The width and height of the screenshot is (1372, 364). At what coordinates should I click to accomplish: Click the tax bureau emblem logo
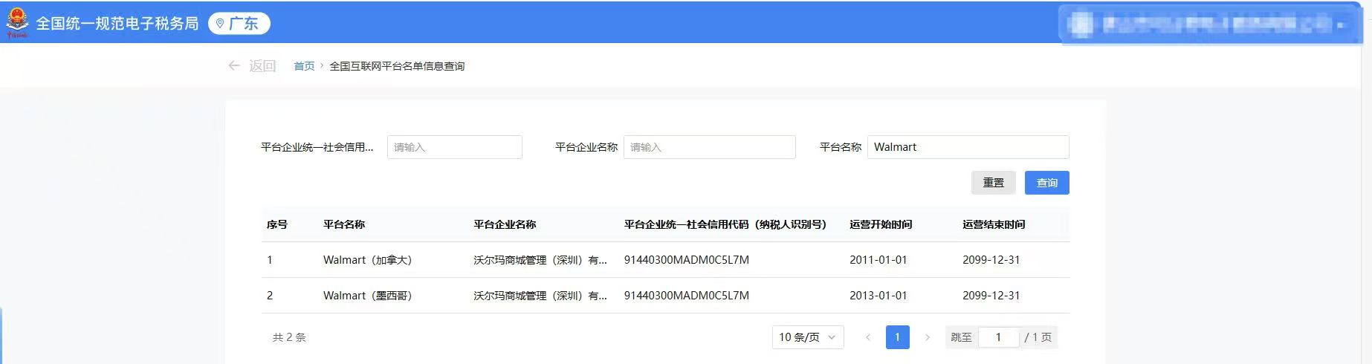pos(17,23)
